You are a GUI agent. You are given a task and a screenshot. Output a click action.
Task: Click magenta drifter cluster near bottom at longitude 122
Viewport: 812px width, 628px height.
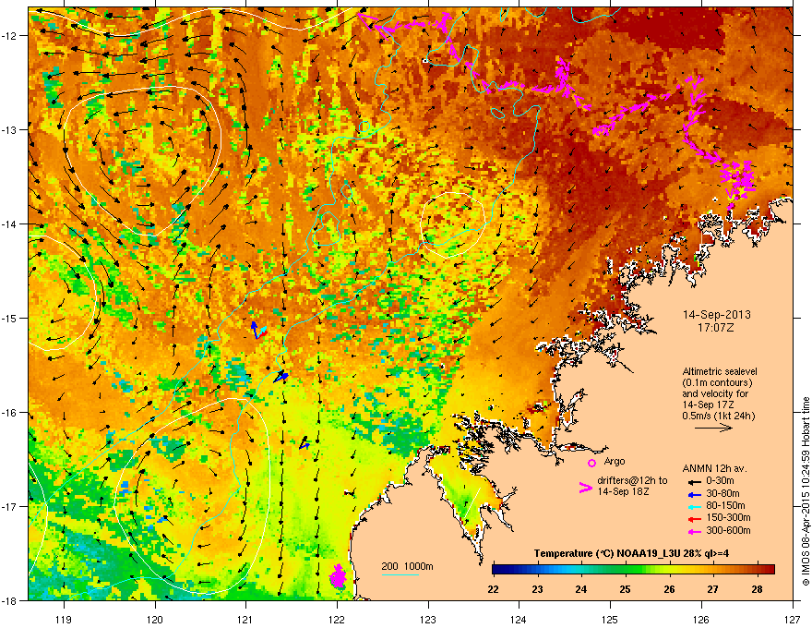(x=338, y=576)
